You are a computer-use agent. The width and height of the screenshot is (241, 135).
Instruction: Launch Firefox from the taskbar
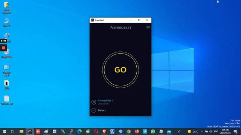pyautogui.click(x=137, y=132)
